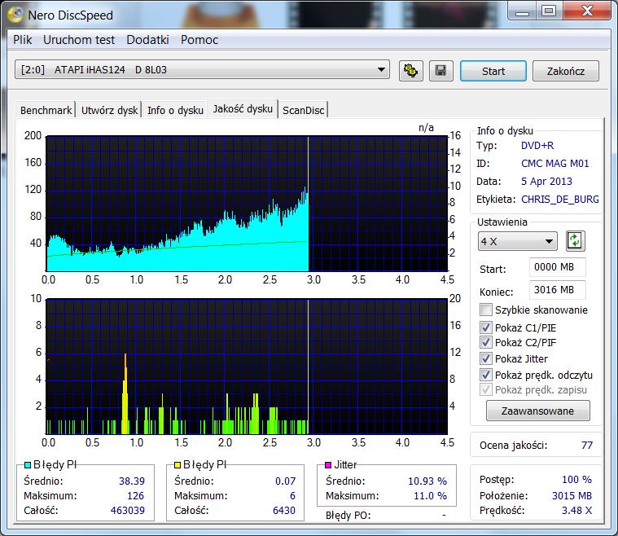This screenshot has height=536, width=618.
Task: Click the speed value 3.48 X
Action: tap(576, 511)
